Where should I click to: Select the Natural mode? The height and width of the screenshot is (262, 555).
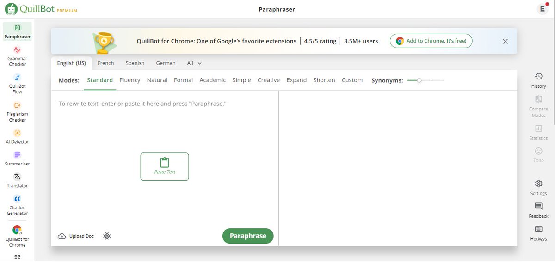(x=157, y=80)
